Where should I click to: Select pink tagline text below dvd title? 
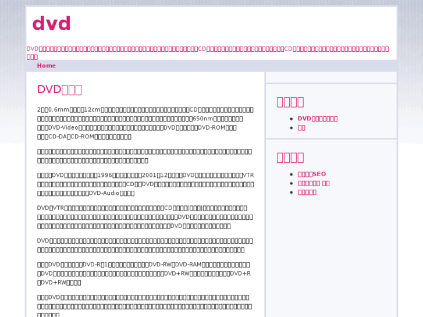[208, 53]
